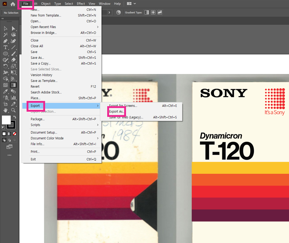Set gradient type to Freeform
The image size is (289, 243).
tap(160, 12)
